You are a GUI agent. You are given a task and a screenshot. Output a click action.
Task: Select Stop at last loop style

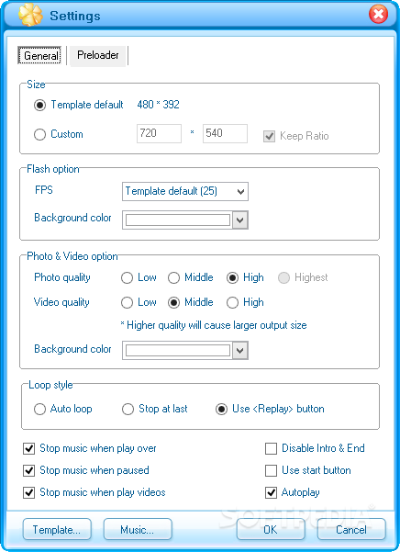pos(128,409)
